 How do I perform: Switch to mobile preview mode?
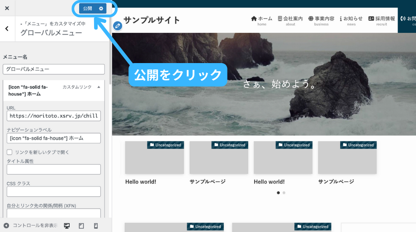point(96,226)
